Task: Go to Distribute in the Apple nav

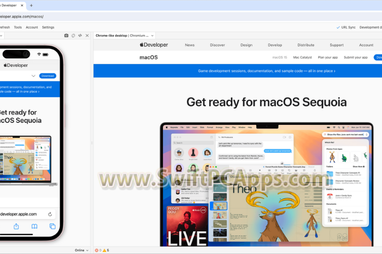Action: pos(306,45)
